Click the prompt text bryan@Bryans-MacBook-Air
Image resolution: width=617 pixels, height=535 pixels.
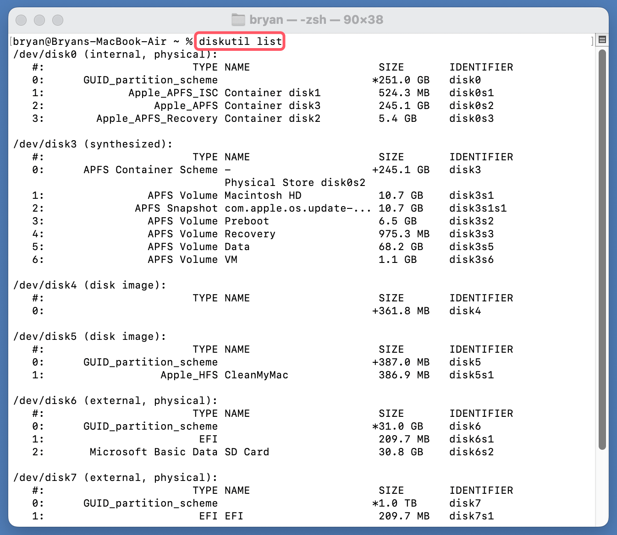(89, 41)
